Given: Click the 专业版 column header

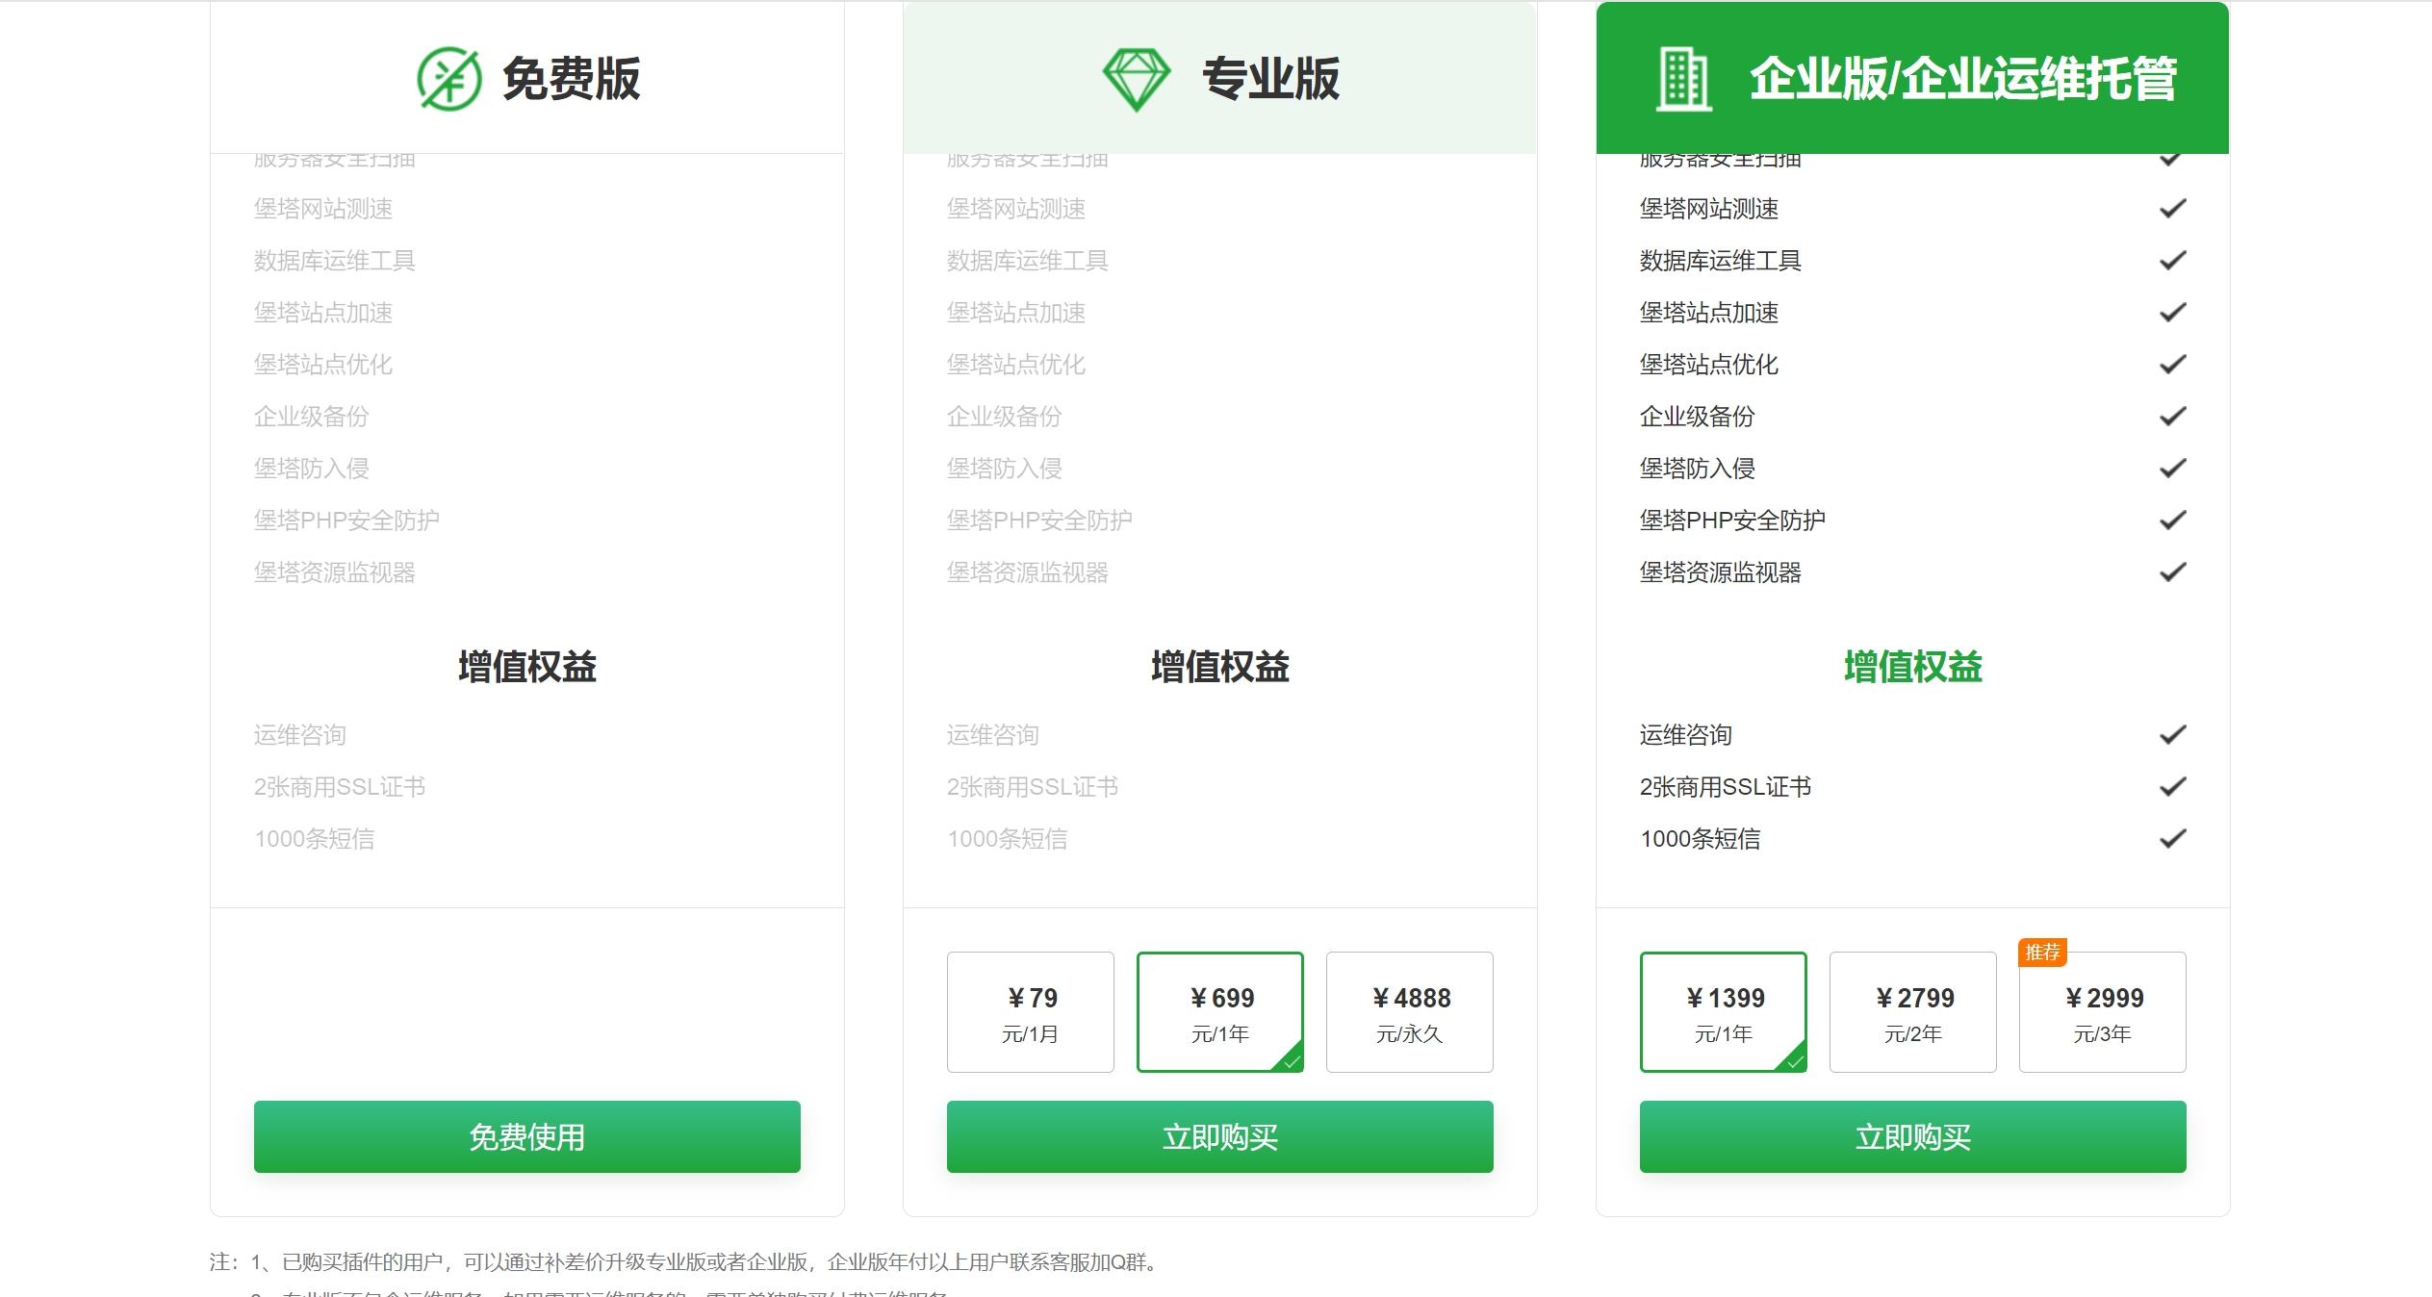Looking at the screenshot, I should [x=1270, y=79].
